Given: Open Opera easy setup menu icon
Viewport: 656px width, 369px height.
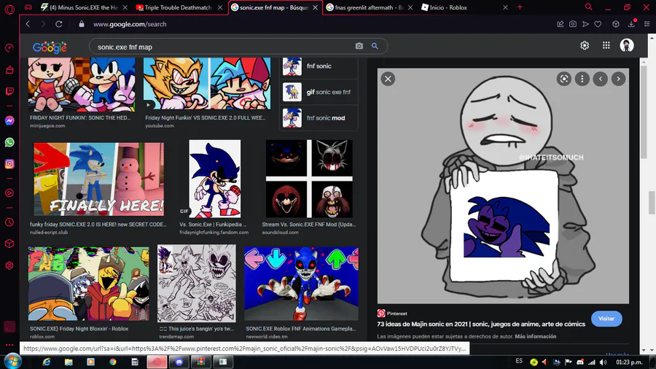Looking at the screenshot, I should (647, 24).
